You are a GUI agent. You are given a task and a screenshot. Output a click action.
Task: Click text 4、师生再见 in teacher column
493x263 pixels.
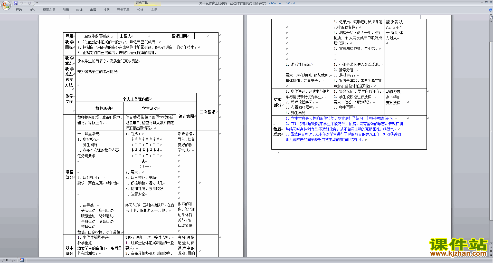pos(296,113)
